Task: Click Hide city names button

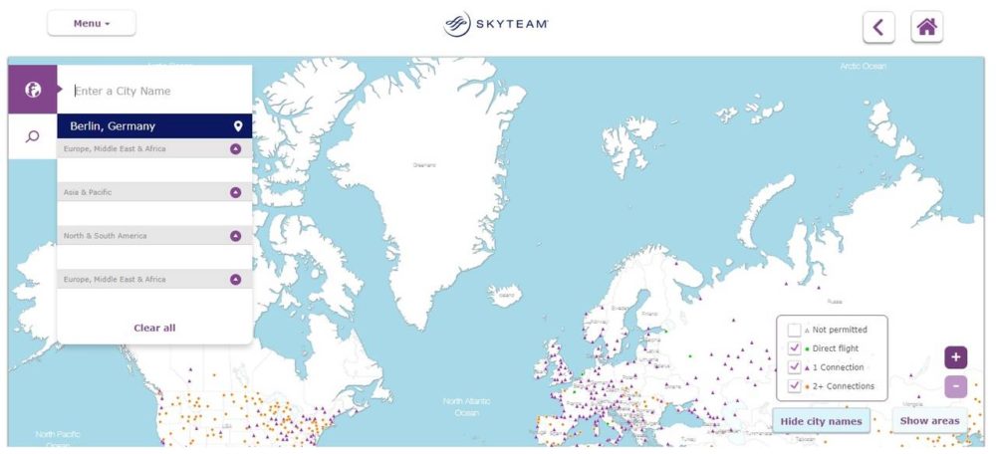Action: pyautogui.click(x=821, y=421)
